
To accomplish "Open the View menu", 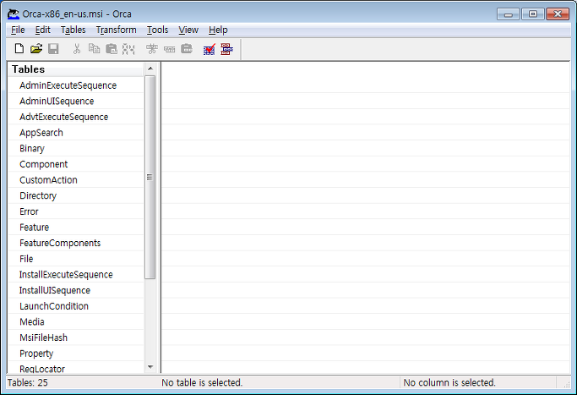I will pos(188,30).
